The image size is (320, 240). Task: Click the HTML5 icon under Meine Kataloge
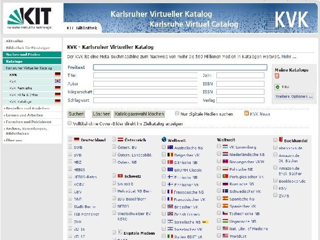[x=277, y=76]
